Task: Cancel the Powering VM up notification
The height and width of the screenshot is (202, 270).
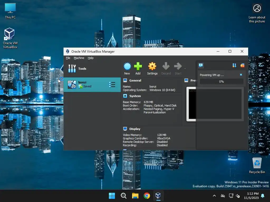Action: [241, 75]
